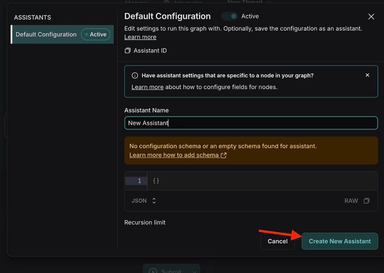
Task: Click the Assistant Name input field
Action: 251,123
